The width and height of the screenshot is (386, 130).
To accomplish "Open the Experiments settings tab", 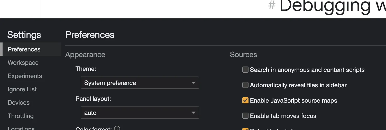I will click(x=25, y=76).
